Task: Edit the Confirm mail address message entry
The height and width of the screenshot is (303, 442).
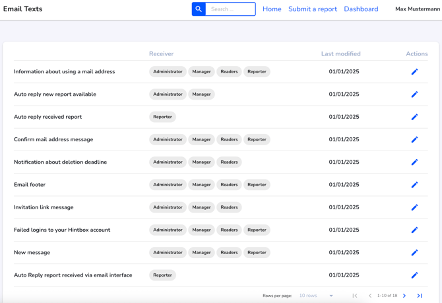Action: point(414,139)
